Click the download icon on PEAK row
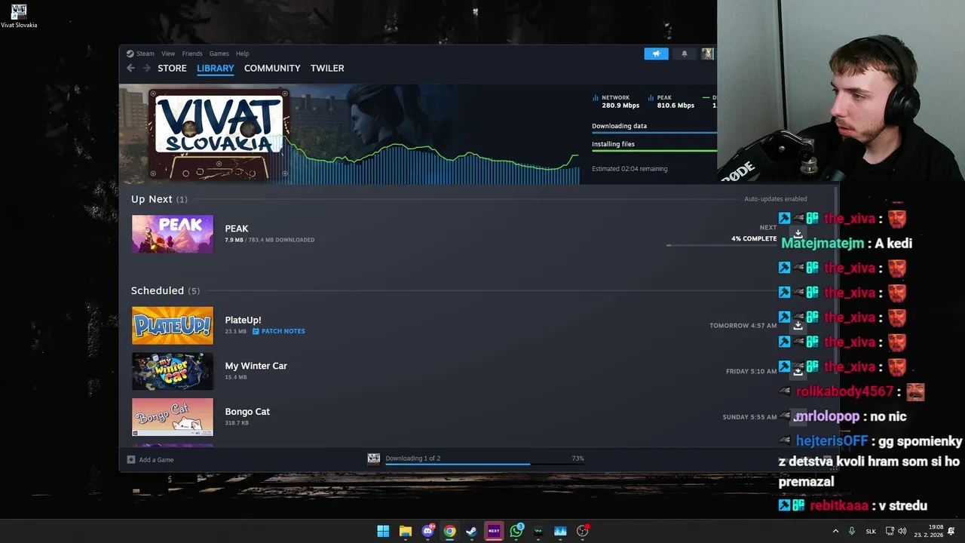 (x=798, y=233)
